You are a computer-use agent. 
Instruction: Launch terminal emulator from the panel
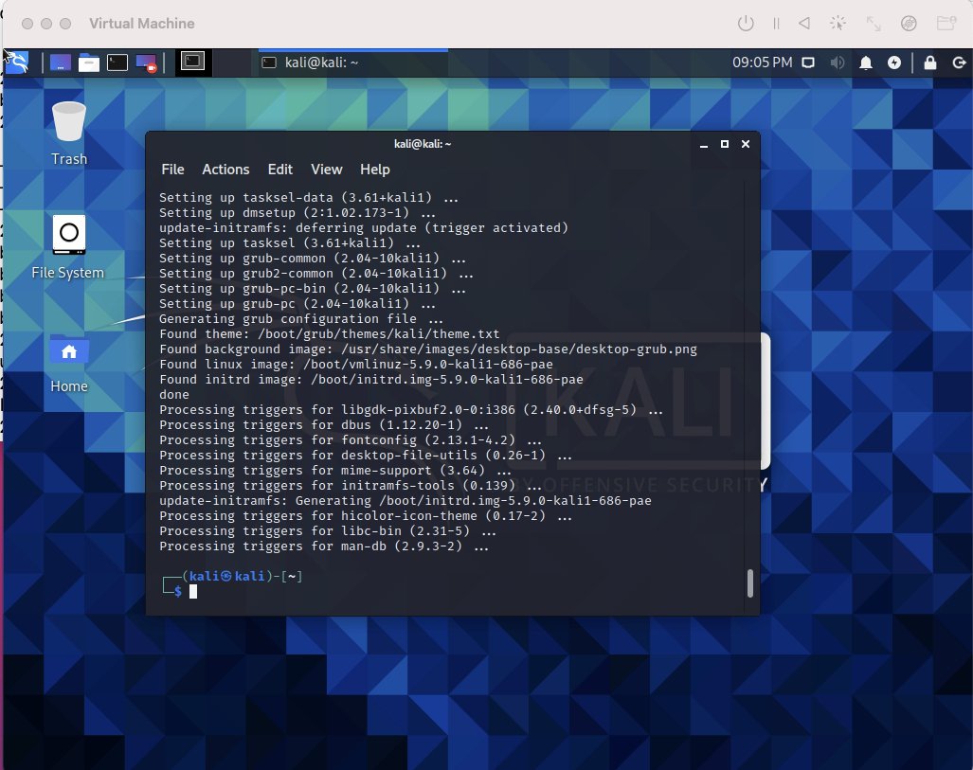pos(117,63)
